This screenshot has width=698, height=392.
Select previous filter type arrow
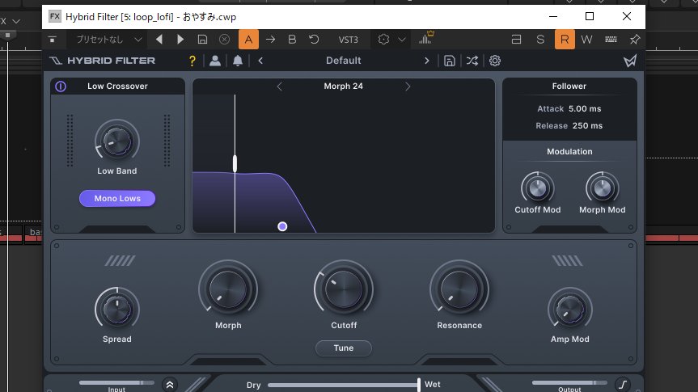[280, 86]
